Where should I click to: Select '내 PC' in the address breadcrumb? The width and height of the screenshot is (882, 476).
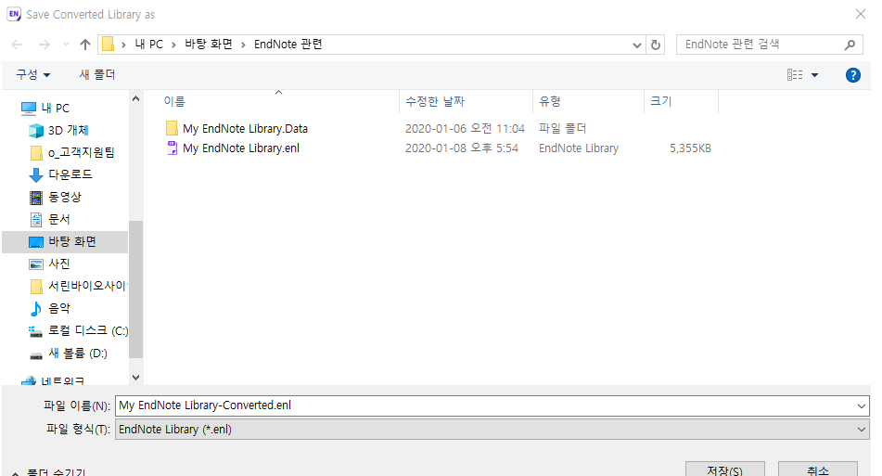(149, 45)
